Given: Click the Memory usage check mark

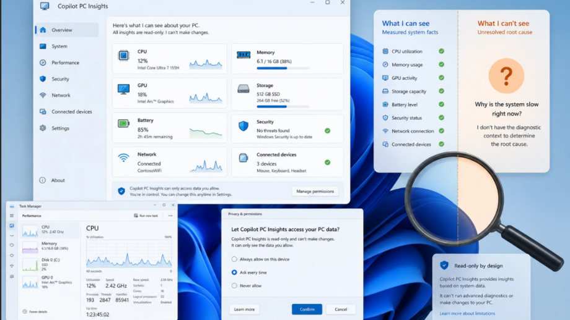Looking at the screenshot, I should [x=441, y=64].
